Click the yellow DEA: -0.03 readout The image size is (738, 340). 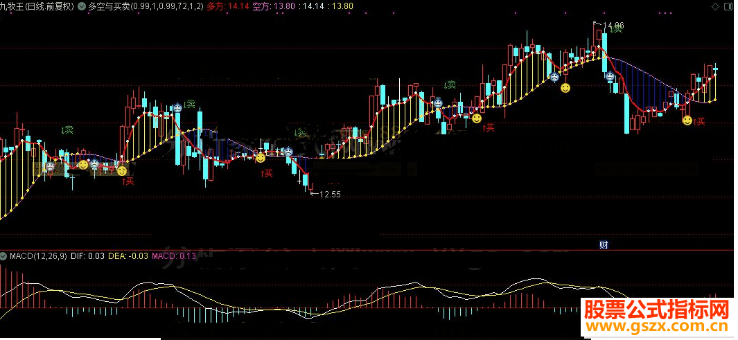point(128,256)
